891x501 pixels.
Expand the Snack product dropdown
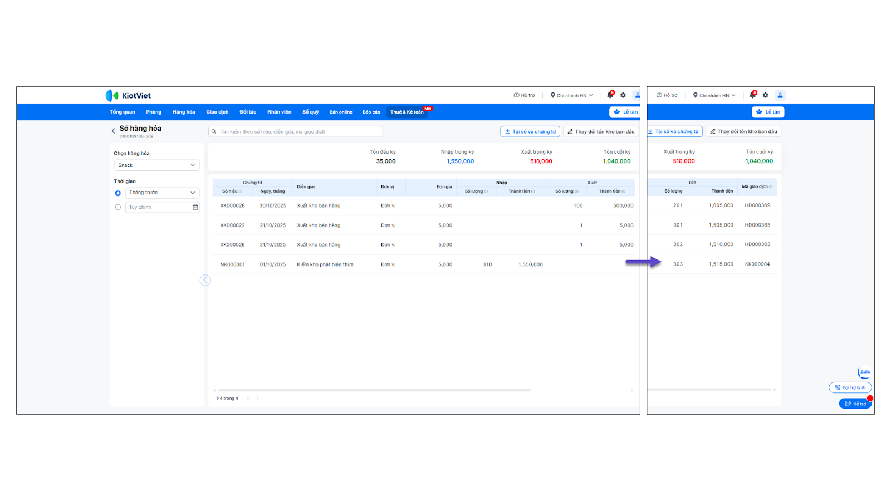pyautogui.click(x=156, y=165)
